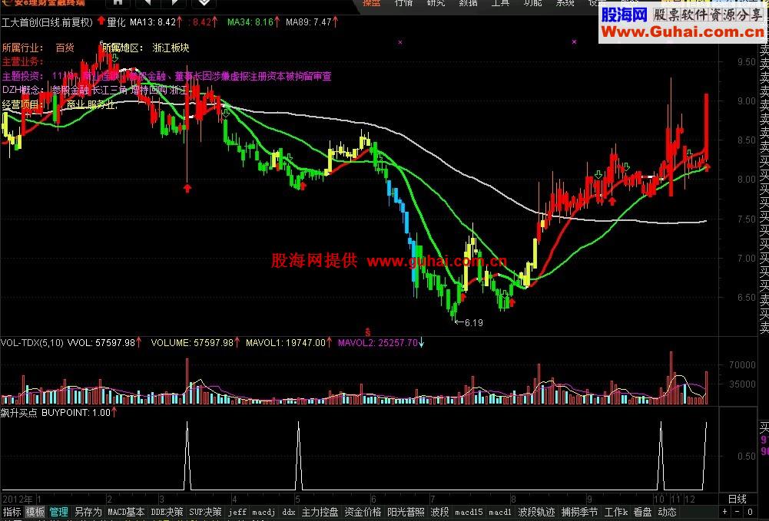Switch to SUP决策 indicator template
The height and width of the screenshot is (521, 769).
[x=205, y=512]
